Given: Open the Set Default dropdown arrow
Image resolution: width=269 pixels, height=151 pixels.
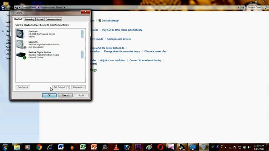Looking at the screenshot, I should pos(68,87).
